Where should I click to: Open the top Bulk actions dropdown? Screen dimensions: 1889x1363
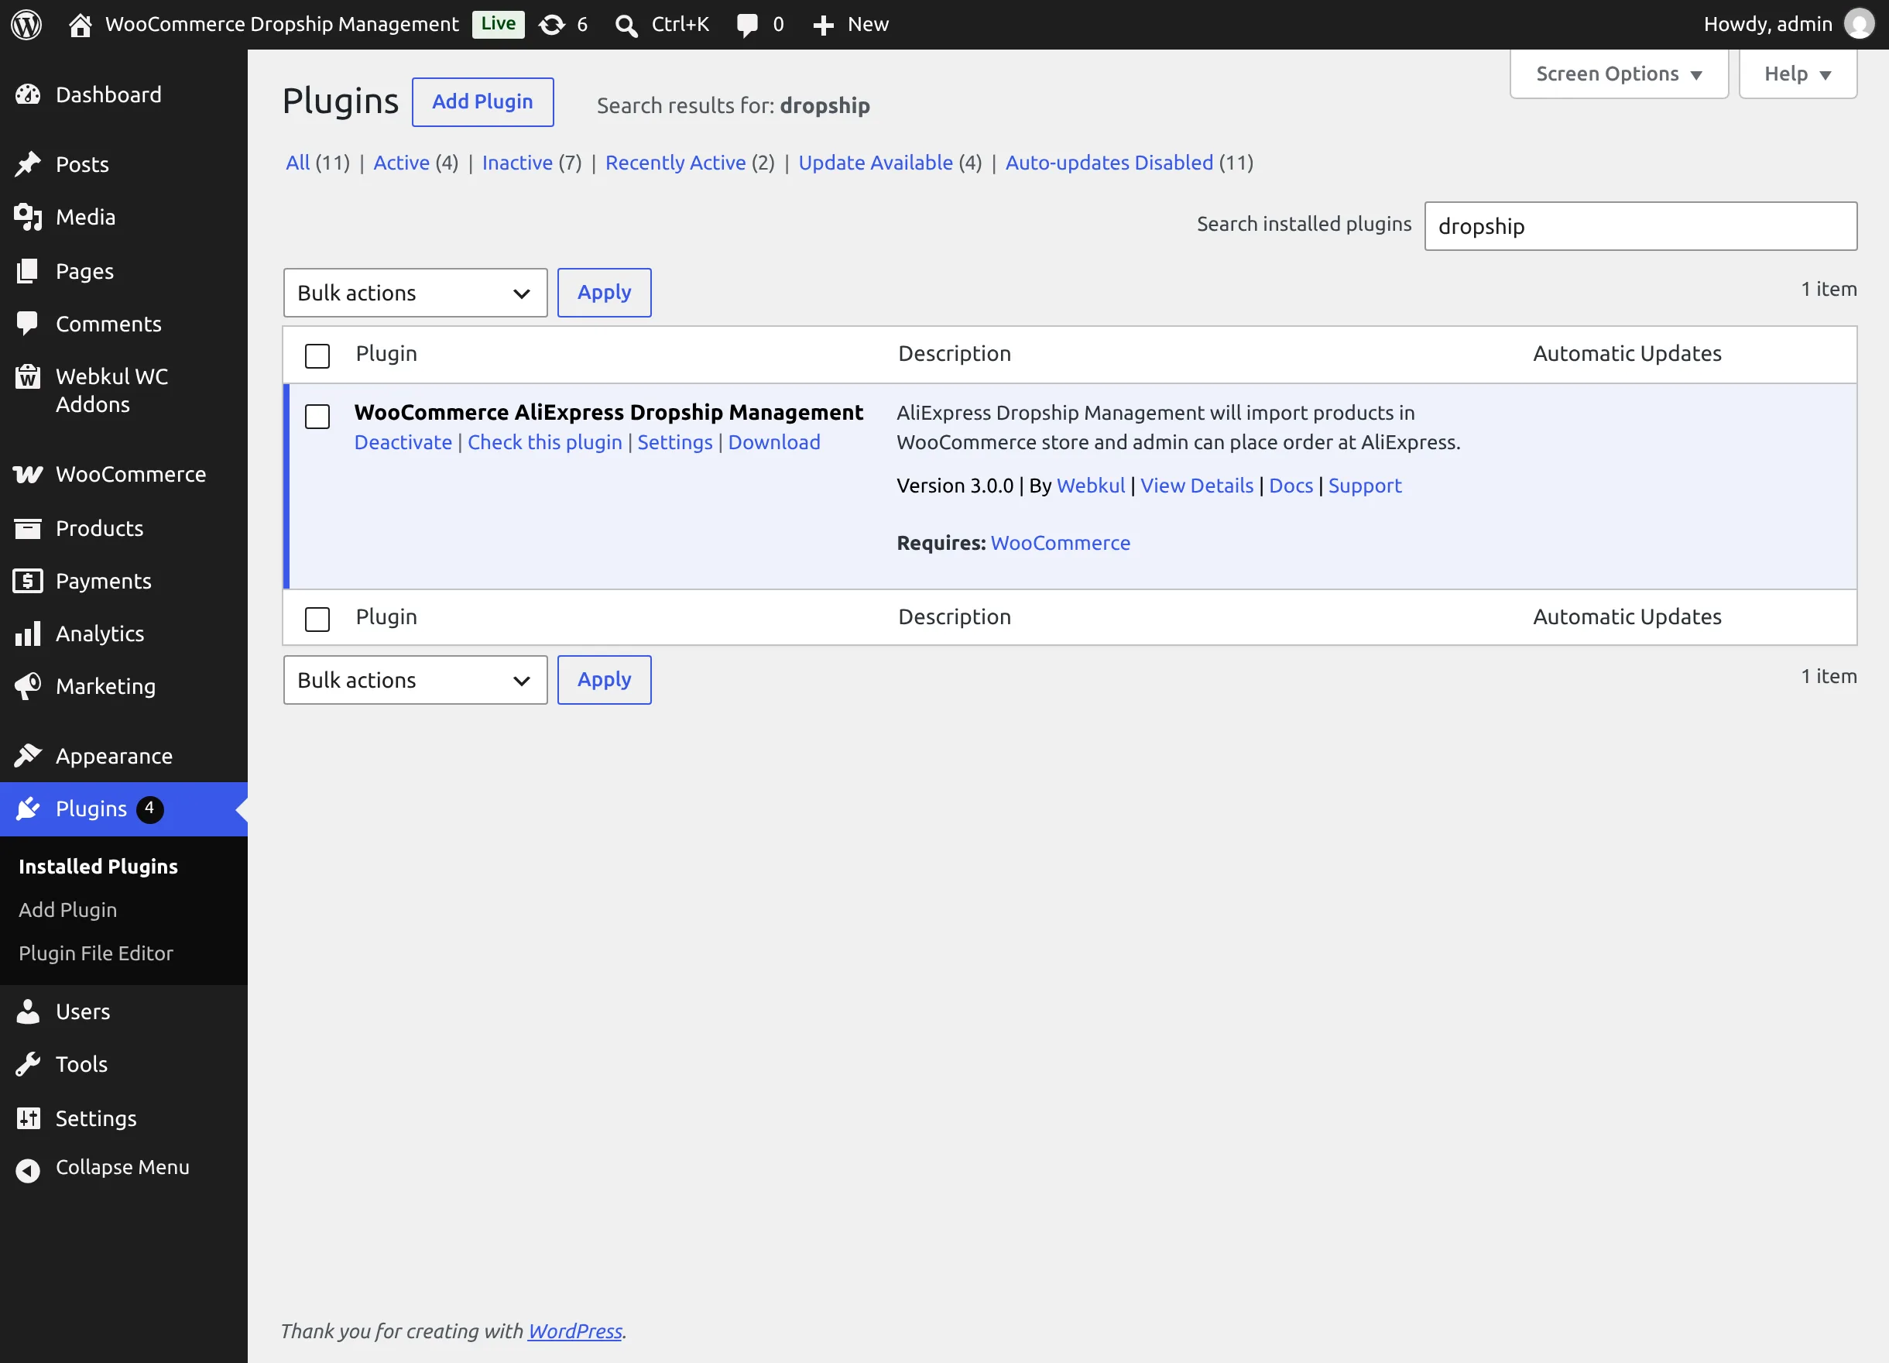click(415, 293)
